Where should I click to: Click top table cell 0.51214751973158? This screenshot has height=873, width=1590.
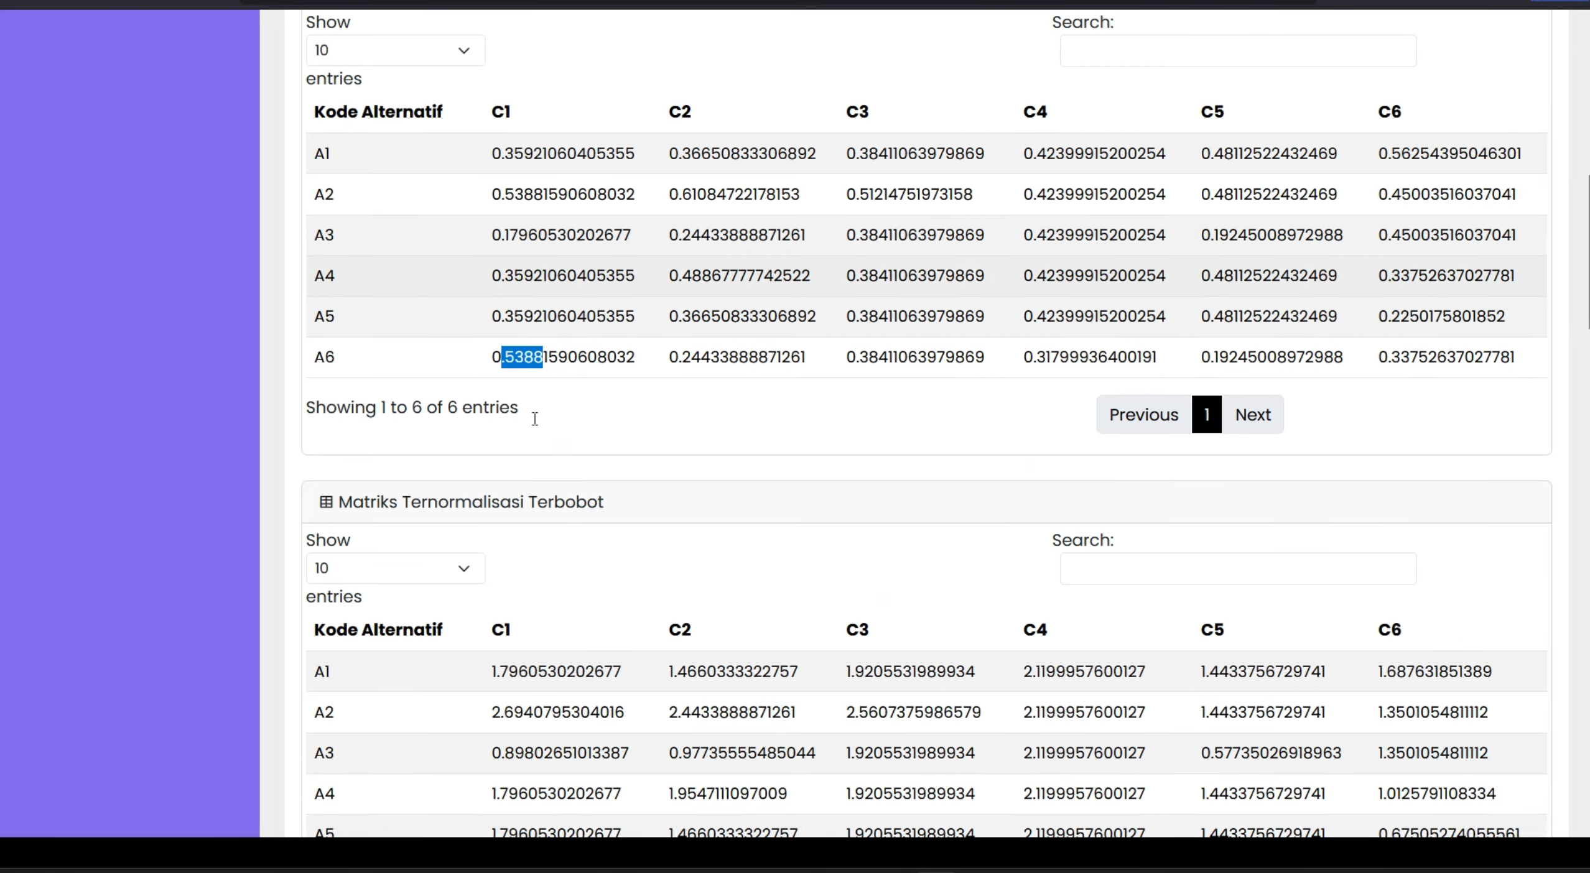[909, 195]
